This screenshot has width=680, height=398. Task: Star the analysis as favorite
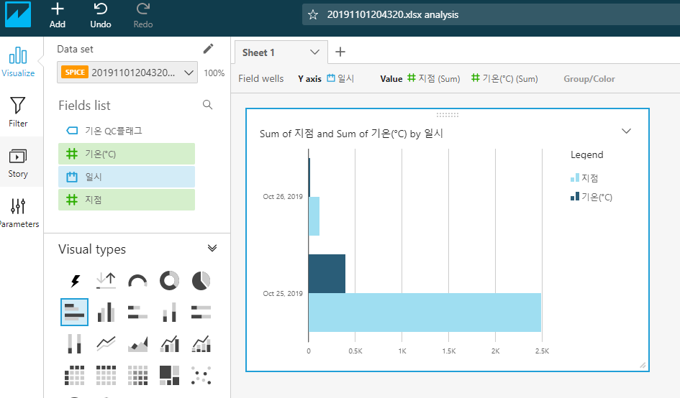pyautogui.click(x=313, y=14)
